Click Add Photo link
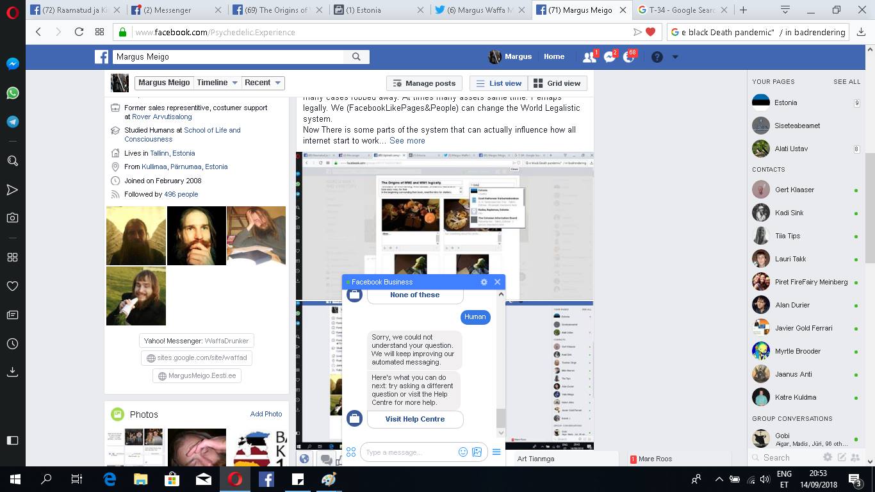This screenshot has height=492, width=875. click(266, 414)
